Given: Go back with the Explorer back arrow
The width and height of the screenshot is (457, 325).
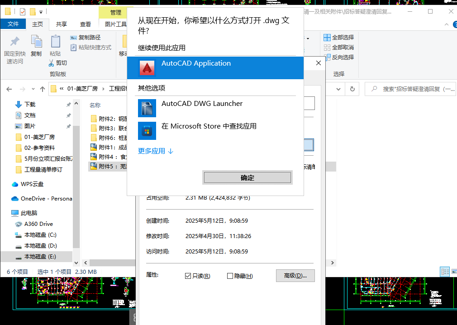Looking at the screenshot, I should pos(9,89).
